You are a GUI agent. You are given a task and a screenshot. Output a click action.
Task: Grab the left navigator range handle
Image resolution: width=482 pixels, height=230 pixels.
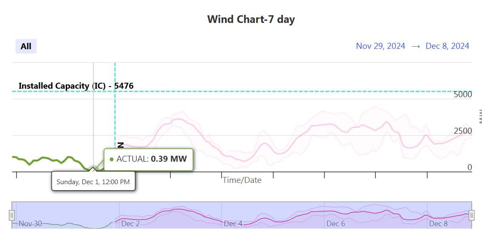[x=12, y=215]
